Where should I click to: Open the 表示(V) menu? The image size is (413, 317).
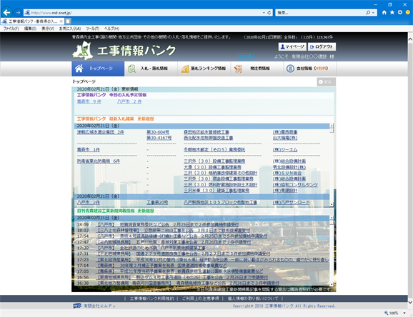(48, 29)
